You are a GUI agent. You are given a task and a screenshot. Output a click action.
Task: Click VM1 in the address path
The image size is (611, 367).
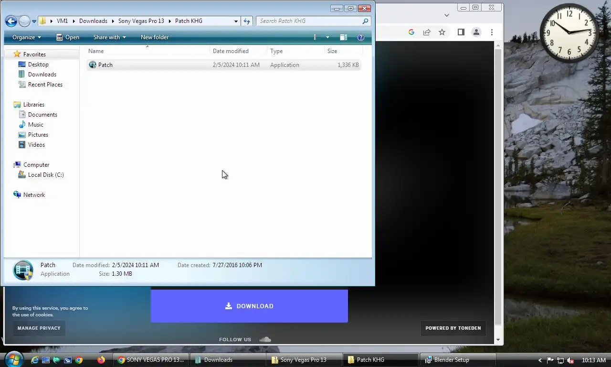click(x=62, y=21)
